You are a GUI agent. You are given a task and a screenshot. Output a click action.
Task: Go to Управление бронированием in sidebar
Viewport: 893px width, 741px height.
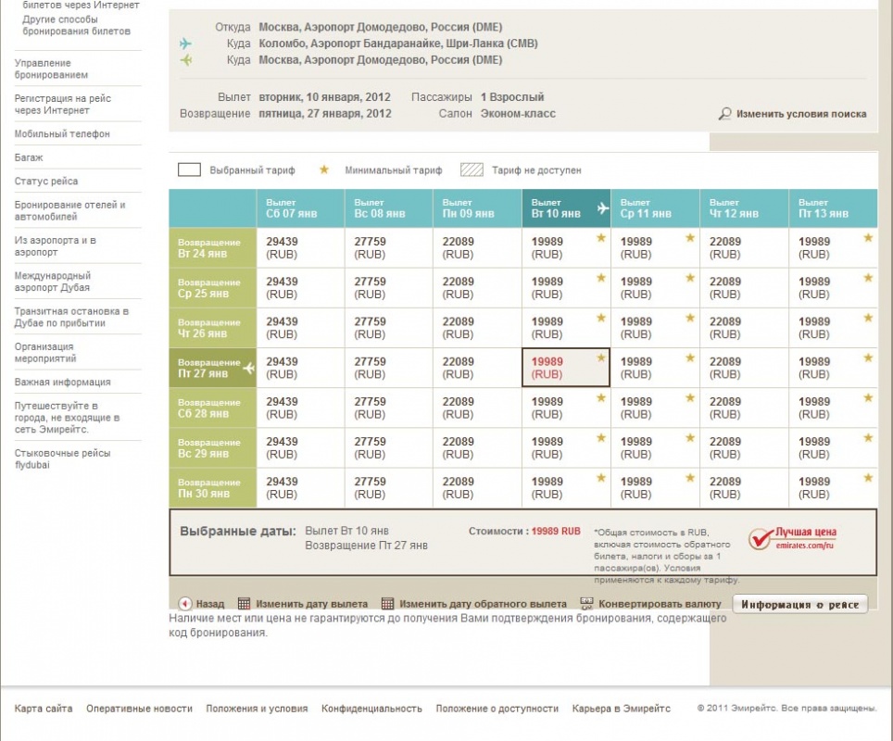tap(52, 69)
